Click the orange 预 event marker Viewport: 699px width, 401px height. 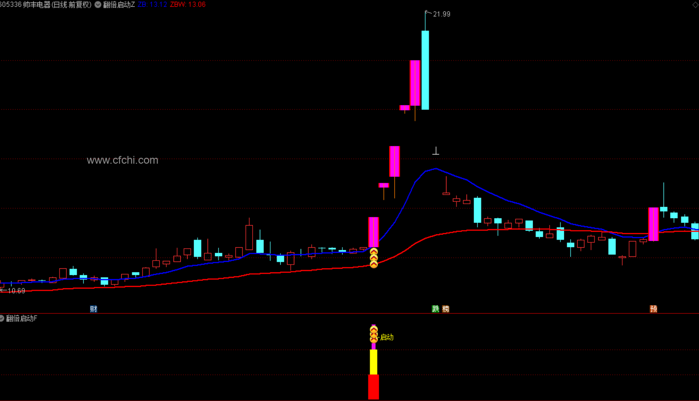click(x=654, y=309)
